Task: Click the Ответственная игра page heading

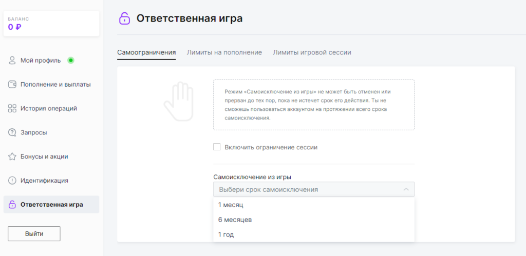Action: coord(189,18)
